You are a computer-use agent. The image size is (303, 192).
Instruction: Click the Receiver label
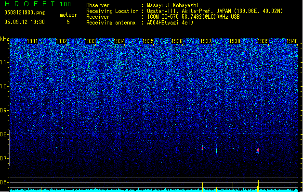(98, 17)
